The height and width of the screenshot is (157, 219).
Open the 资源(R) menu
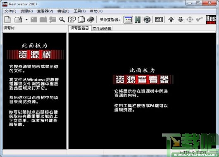point(27,11)
